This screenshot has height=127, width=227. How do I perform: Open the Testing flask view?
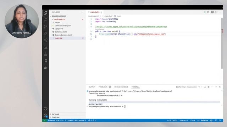click(x=45, y=54)
